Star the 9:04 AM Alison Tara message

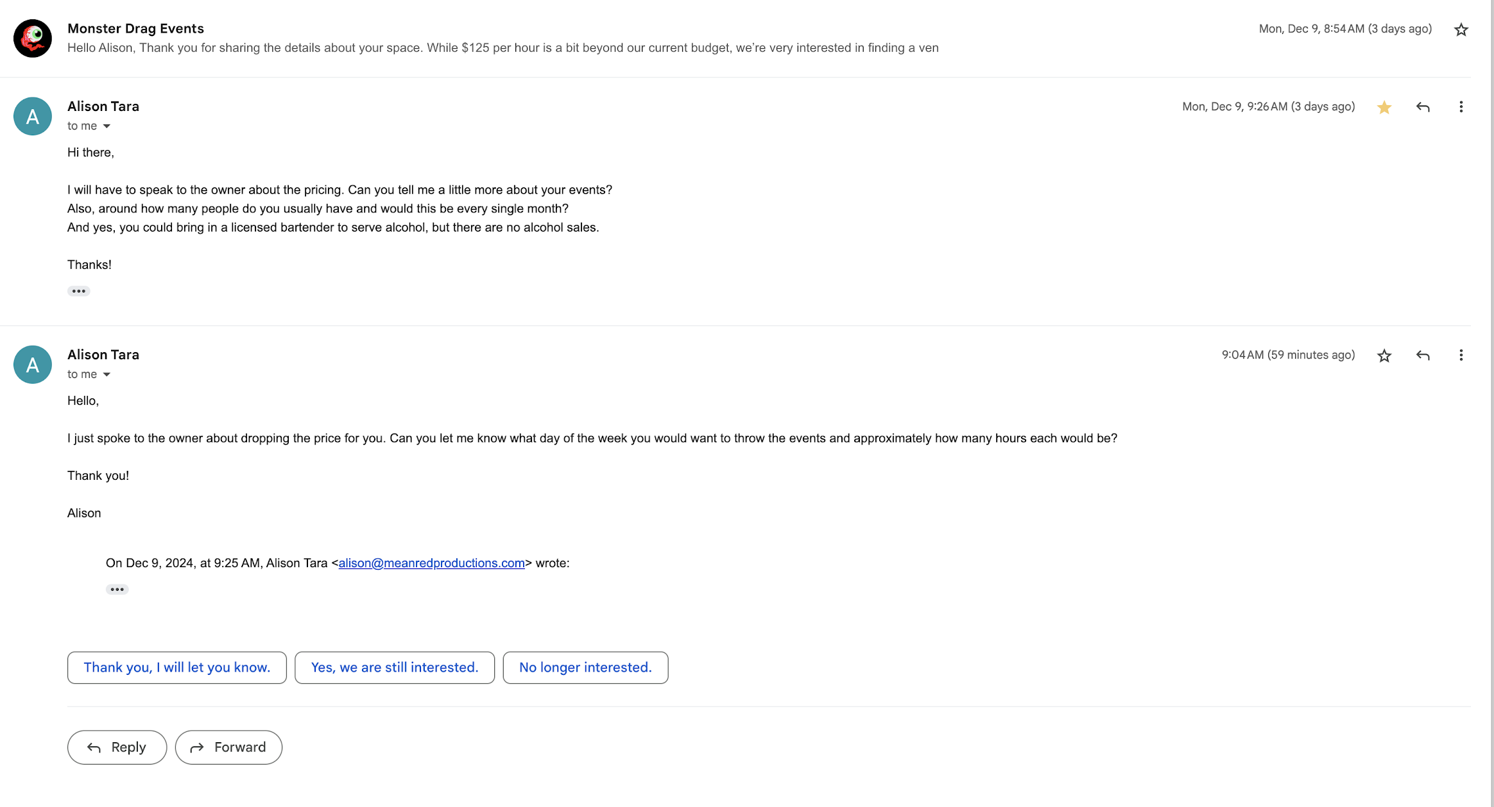pos(1384,355)
